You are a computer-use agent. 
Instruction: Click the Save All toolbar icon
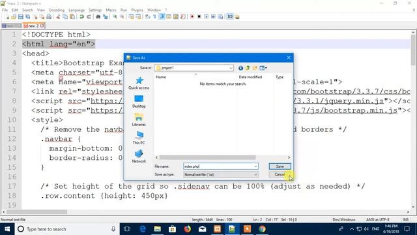click(x=27, y=17)
